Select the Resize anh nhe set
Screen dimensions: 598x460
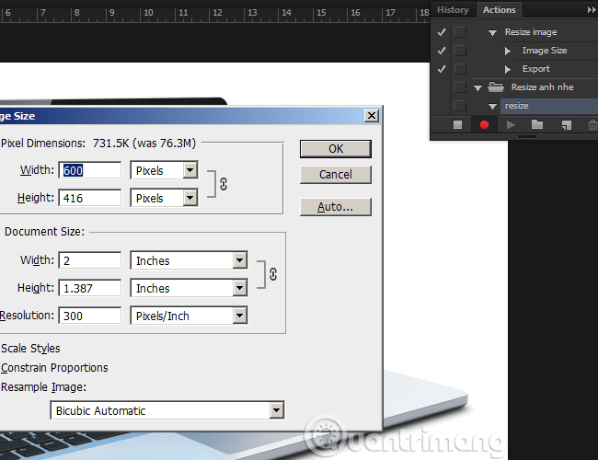(x=542, y=87)
